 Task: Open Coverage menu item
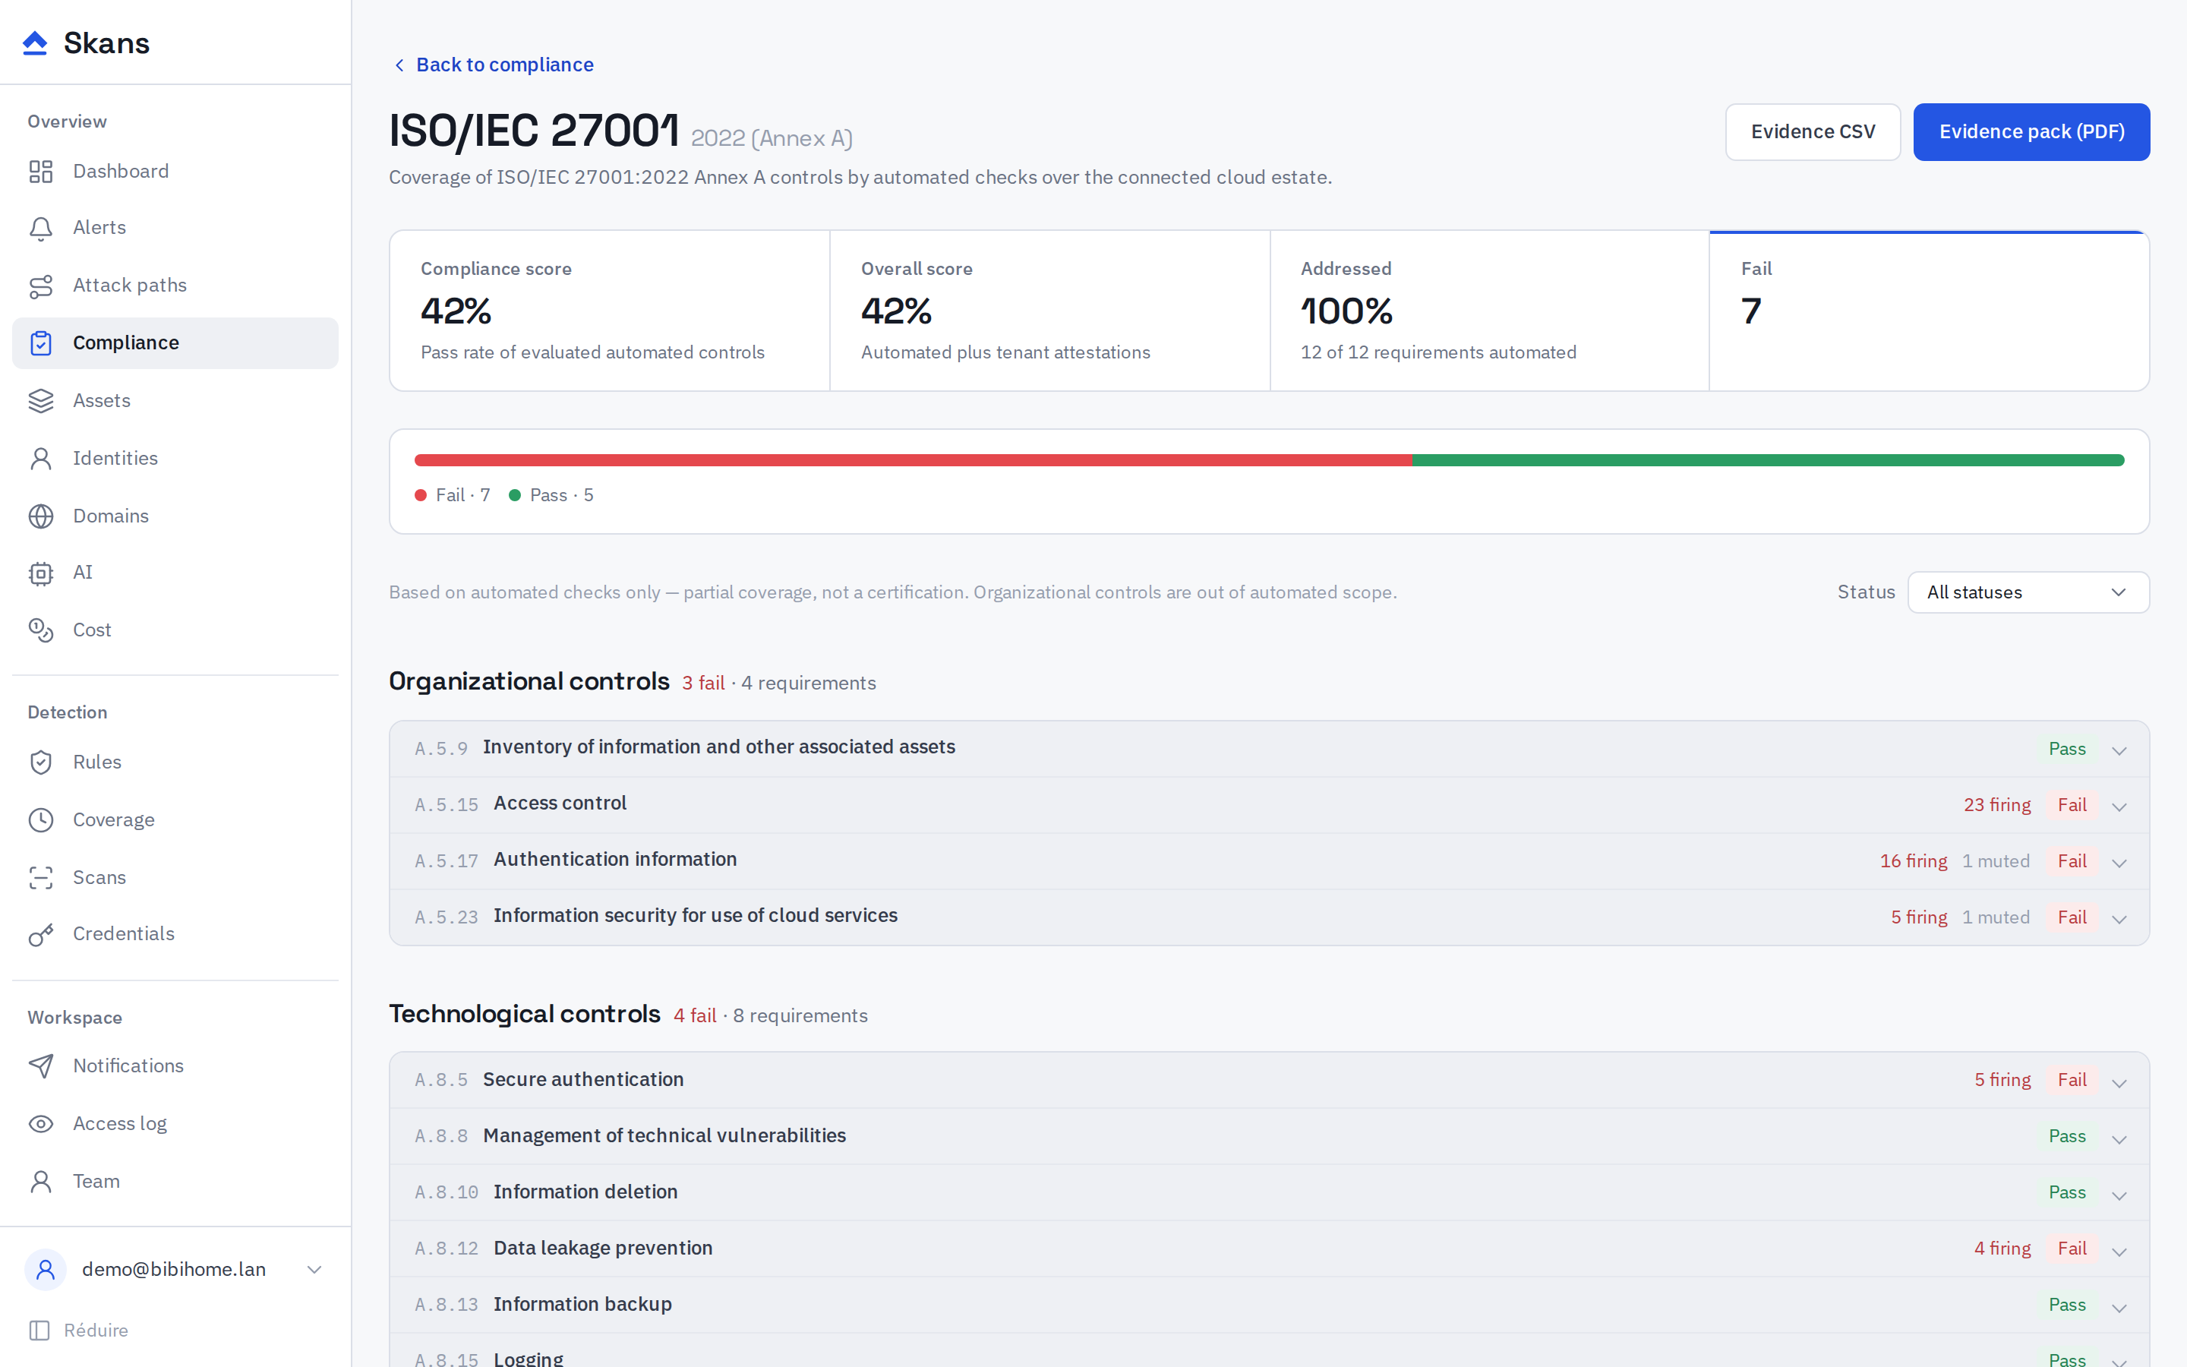175,820
